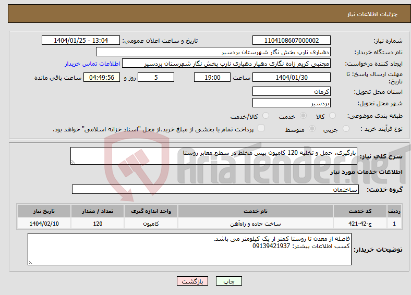Click the گروه خدمت label

384,190
